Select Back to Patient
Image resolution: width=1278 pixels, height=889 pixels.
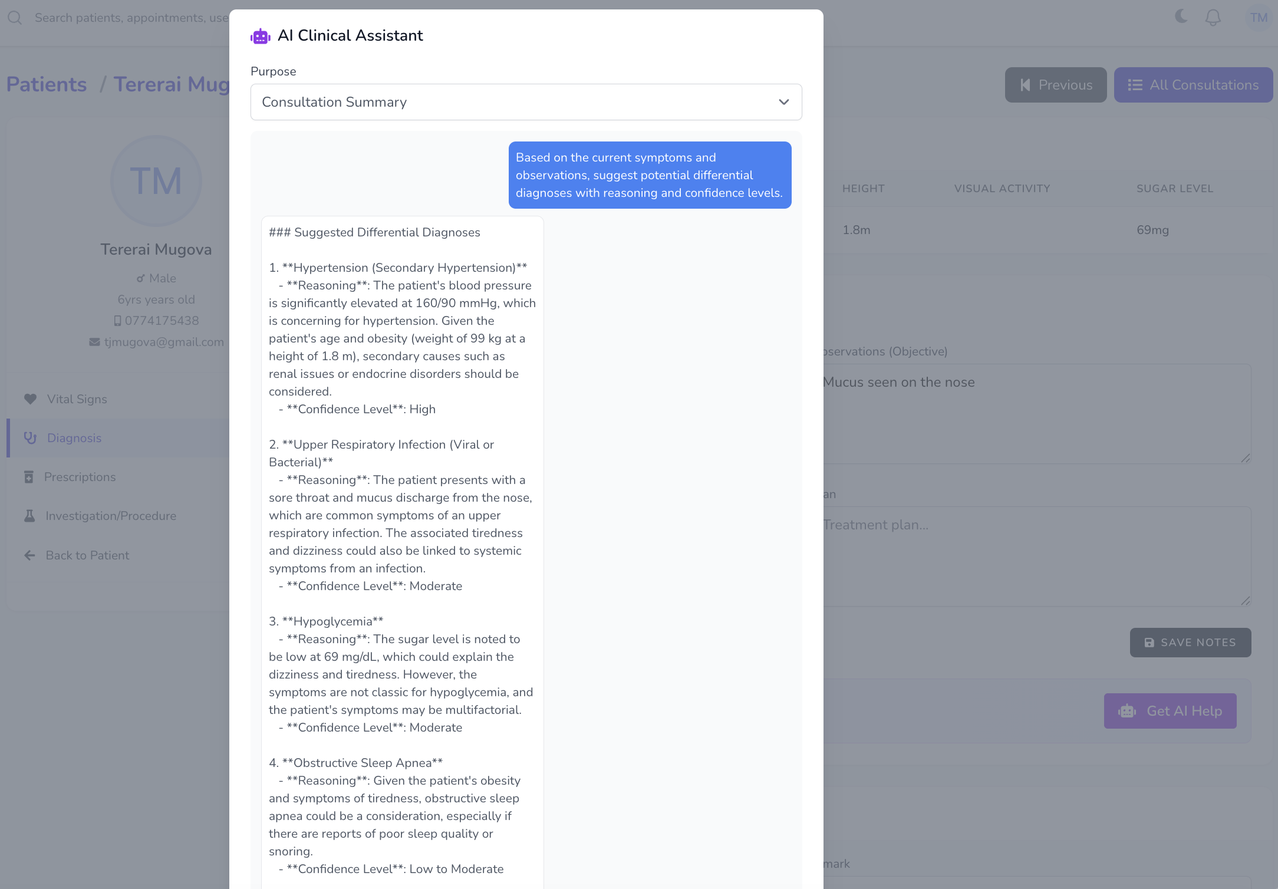(87, 555)
